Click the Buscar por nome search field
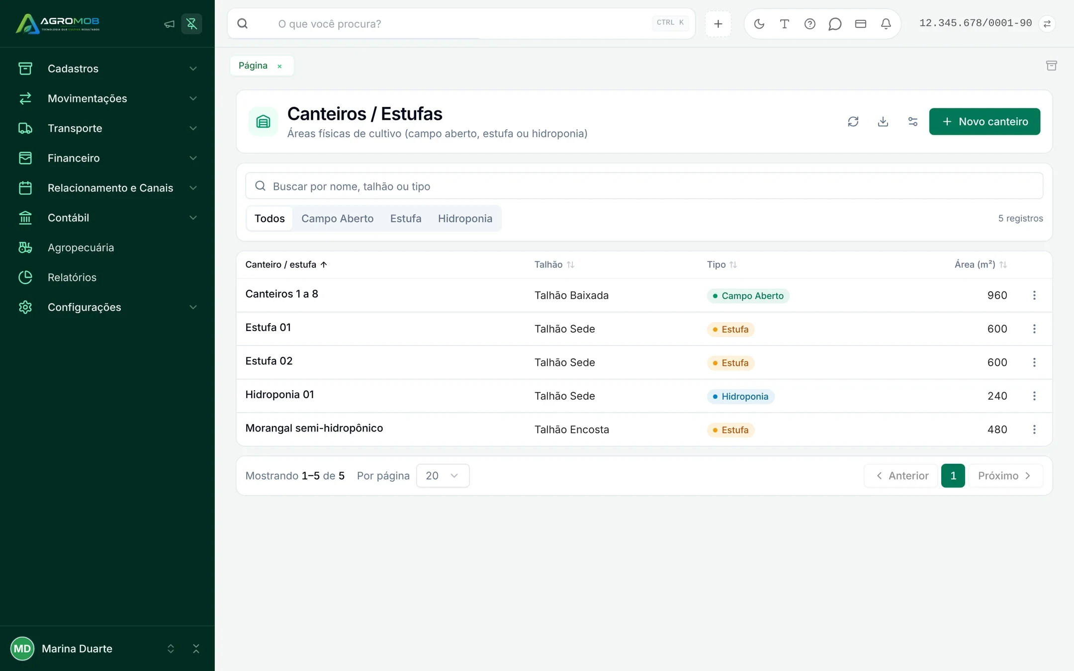The image size is (1074, 671). (644, 186)
